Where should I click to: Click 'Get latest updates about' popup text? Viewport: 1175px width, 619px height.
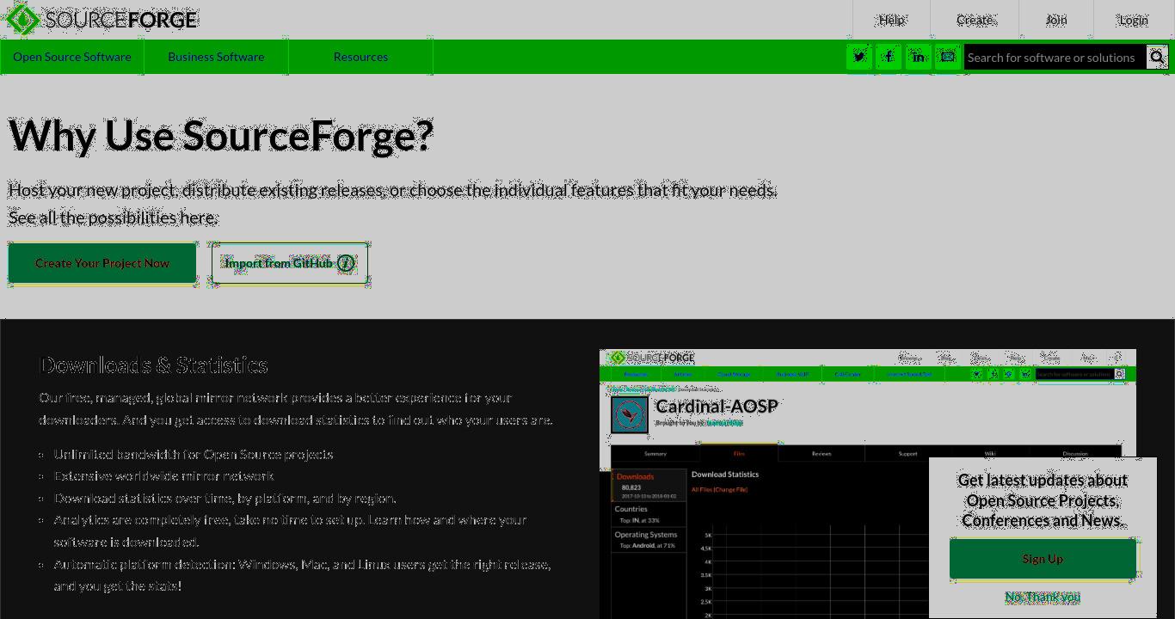(x=1043, y=480)
